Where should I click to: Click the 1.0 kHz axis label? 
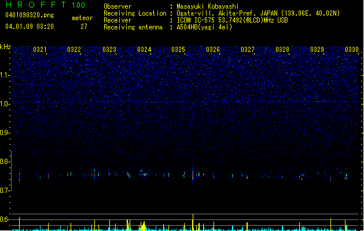click(5, 104)
